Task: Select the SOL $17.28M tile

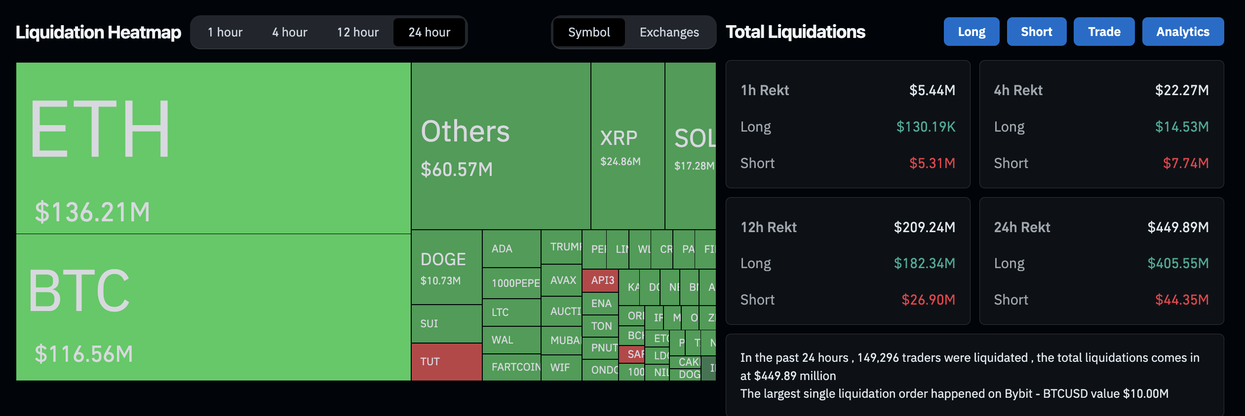Action: coord(691,146)
